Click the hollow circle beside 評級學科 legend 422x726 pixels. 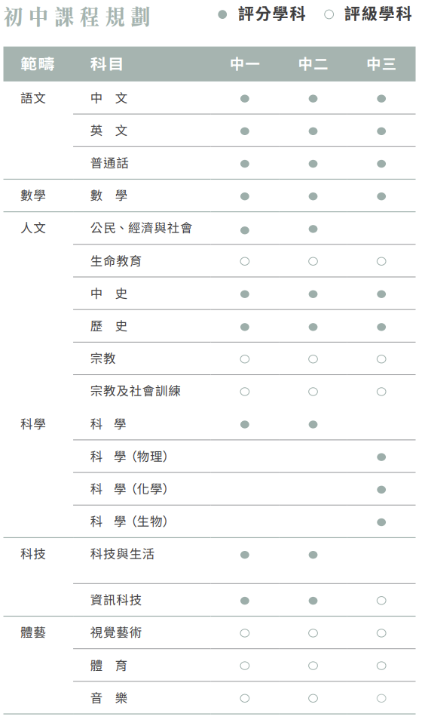(329, 15)
